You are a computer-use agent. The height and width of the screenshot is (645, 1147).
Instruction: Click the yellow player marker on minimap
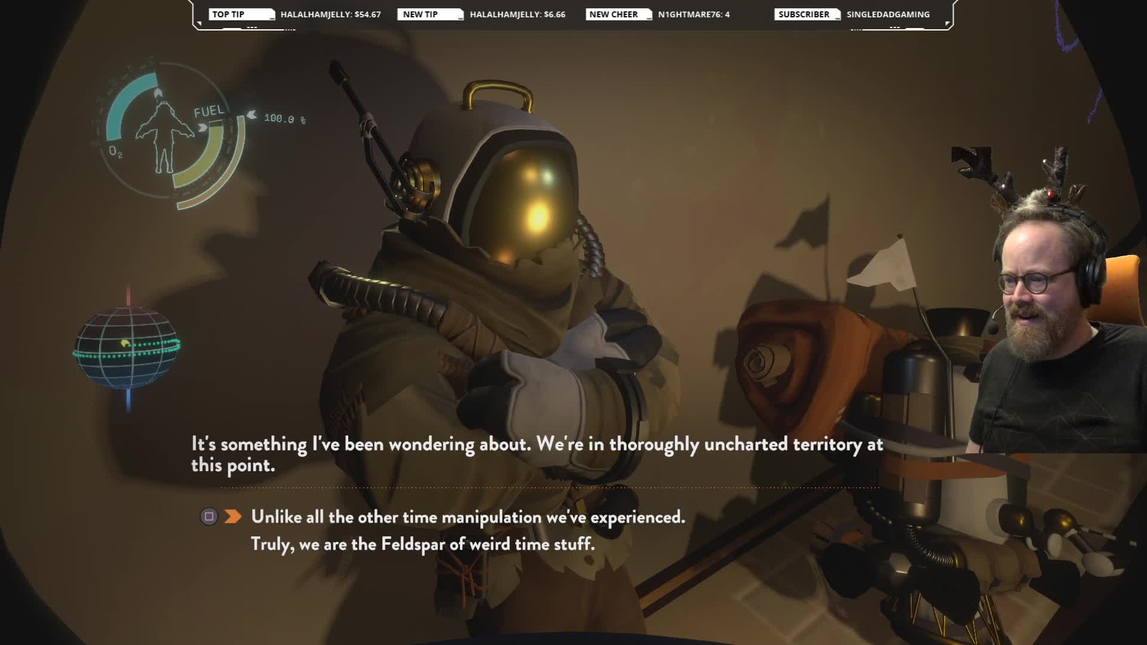125,343
